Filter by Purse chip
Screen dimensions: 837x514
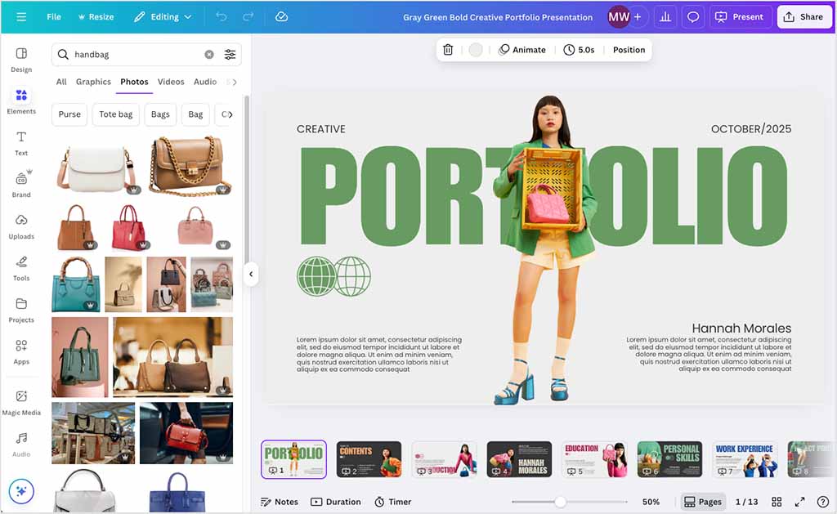pyautogui.click(x=69, y=114)
